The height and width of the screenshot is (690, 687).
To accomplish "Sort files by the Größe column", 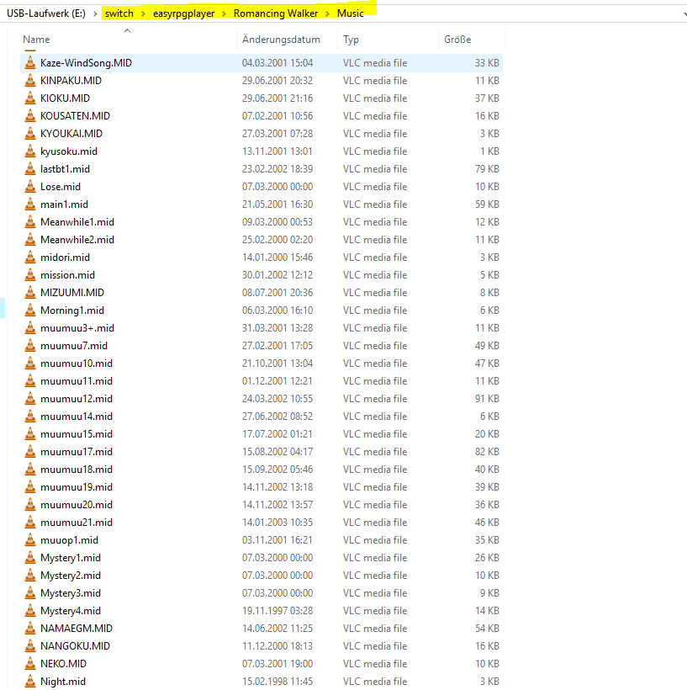I will tap(457, 40).
